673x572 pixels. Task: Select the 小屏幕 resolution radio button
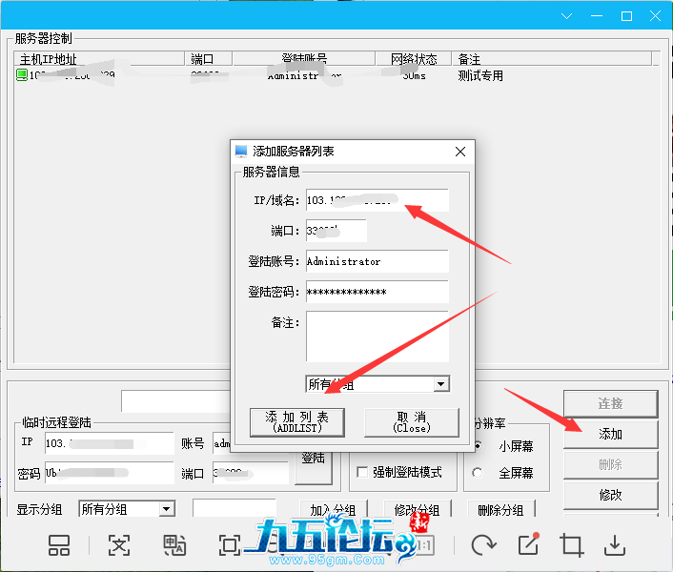point(478,446)
